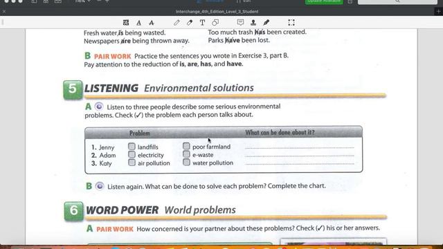The image size is (443, 249).
Task: Close the Interchange document tab
Action: [x=4, y=12]
